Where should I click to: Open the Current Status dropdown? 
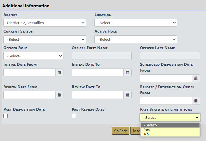click(45, 39)
